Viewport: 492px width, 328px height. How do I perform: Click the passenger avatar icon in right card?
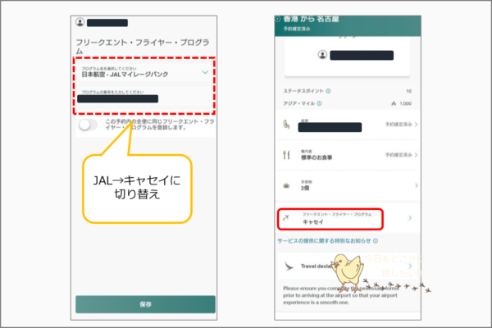click(323, 55)
